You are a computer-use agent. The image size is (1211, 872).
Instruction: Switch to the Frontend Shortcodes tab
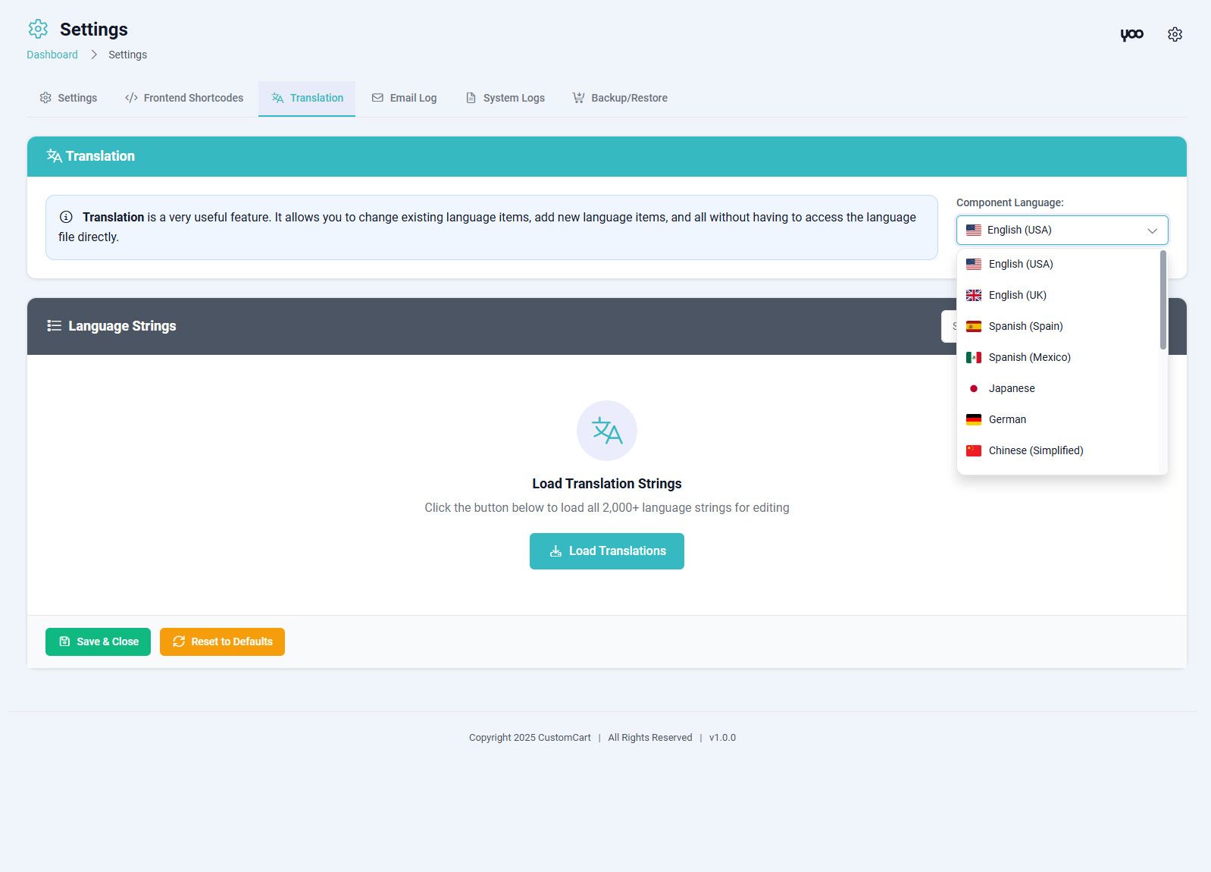click(x=184, y=98)
